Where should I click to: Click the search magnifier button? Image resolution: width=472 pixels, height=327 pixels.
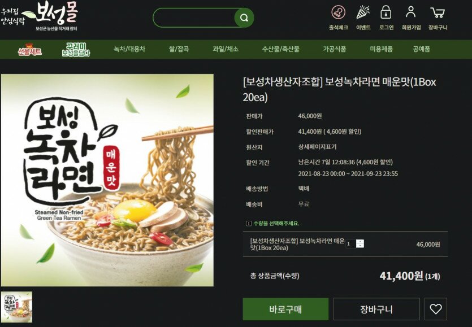[244, 18]
